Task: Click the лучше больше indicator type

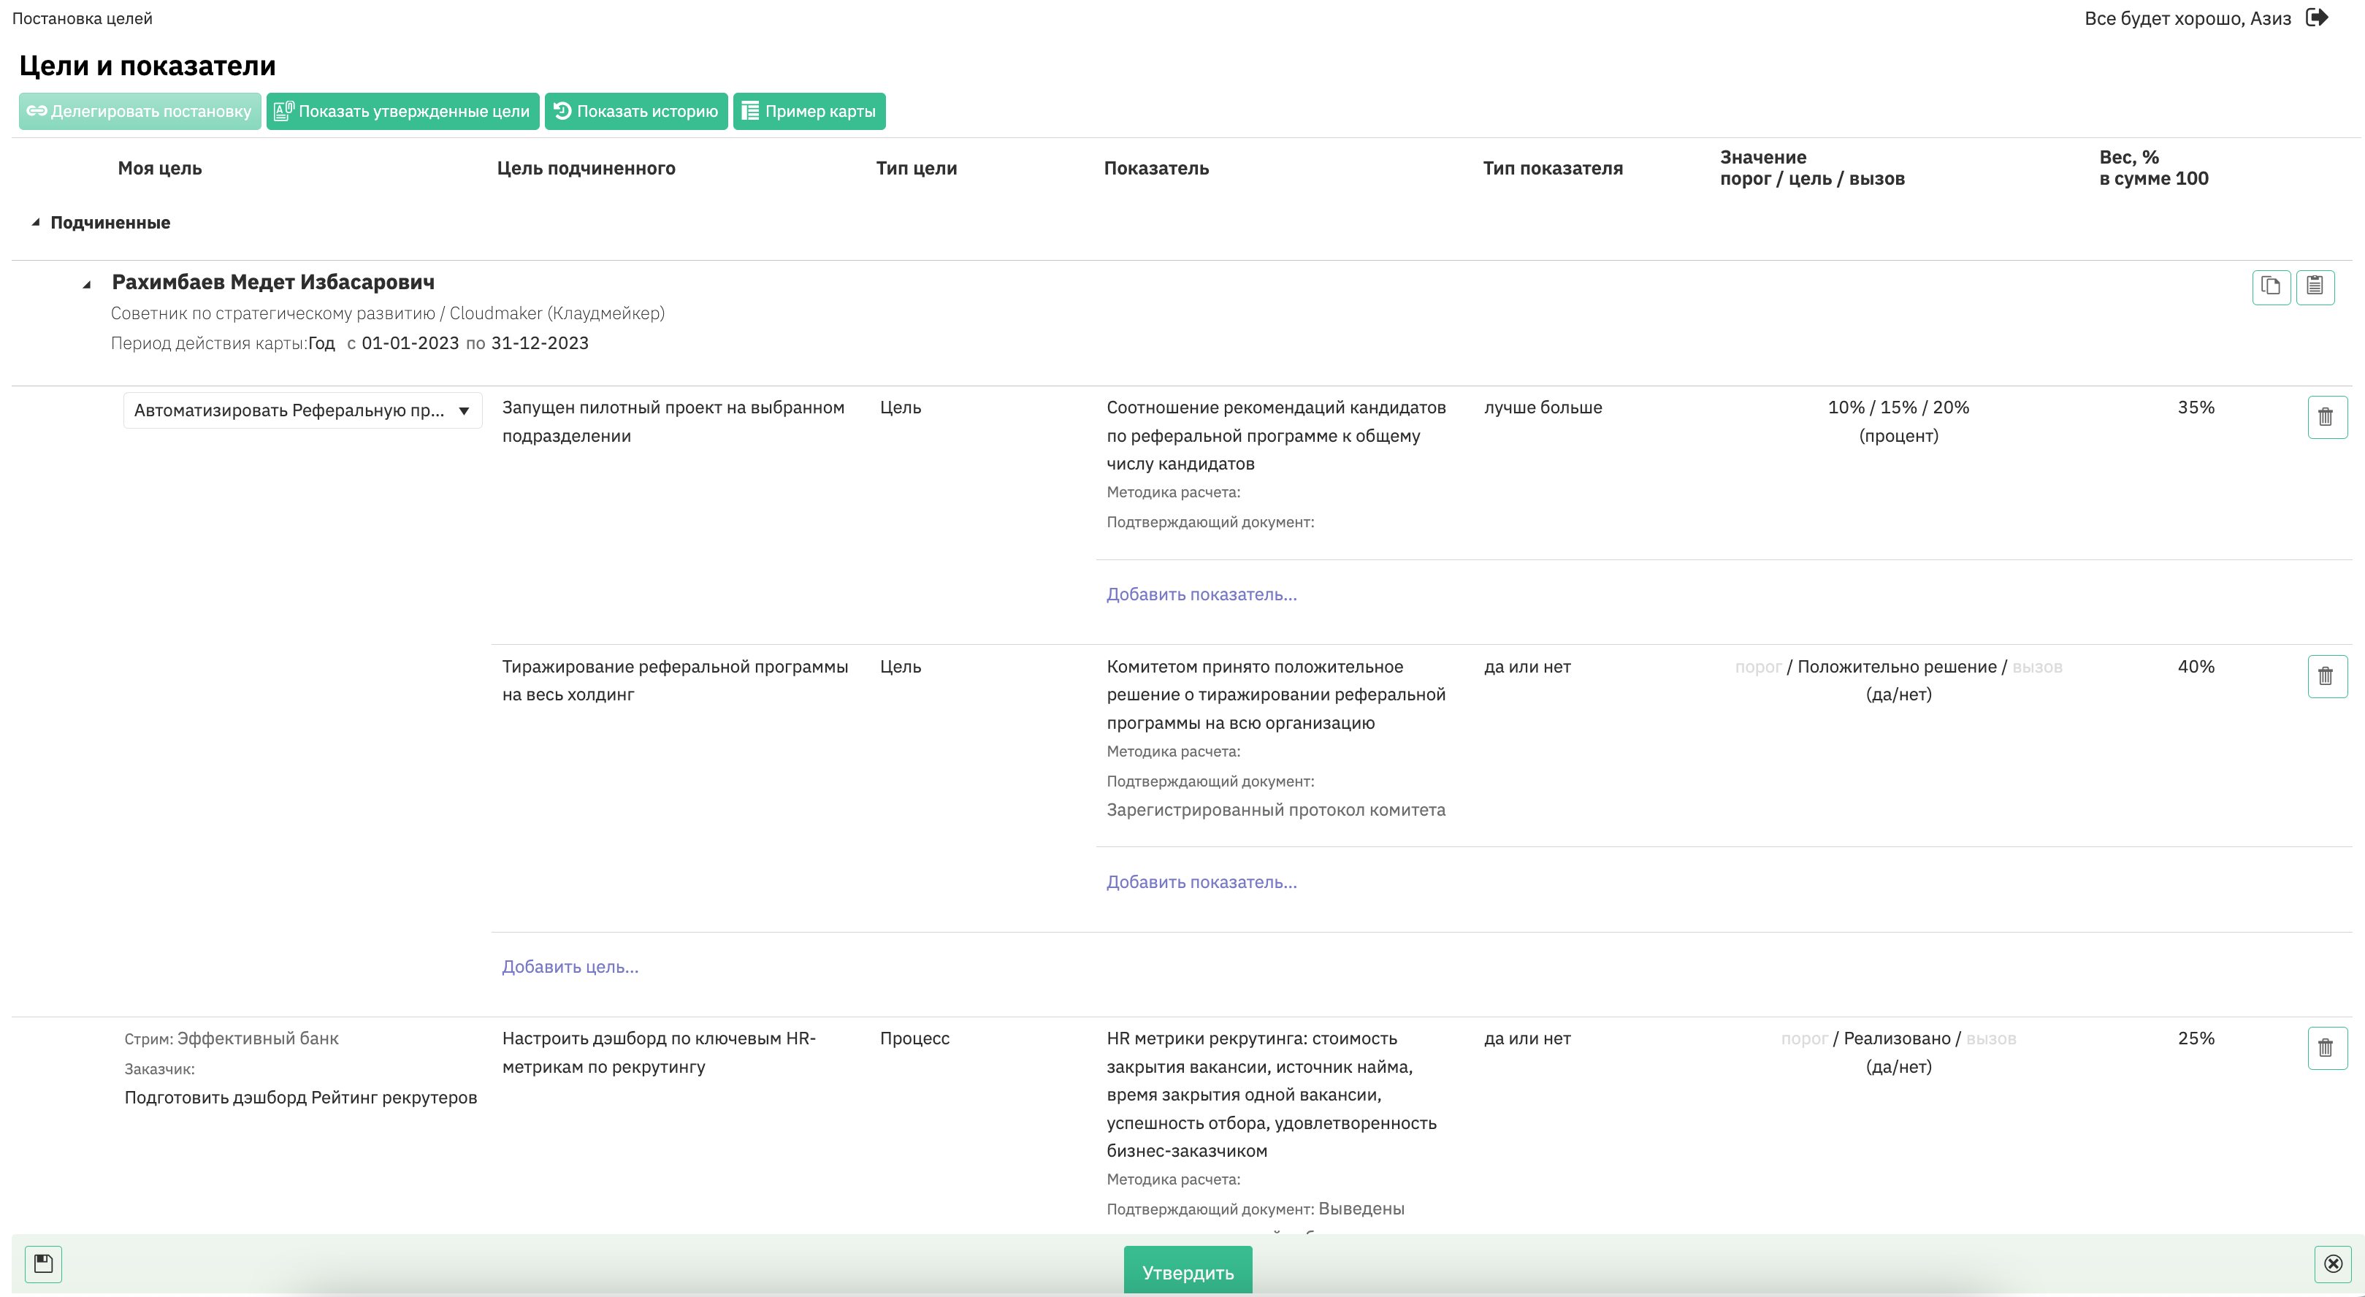Action: pos(1543,407)
